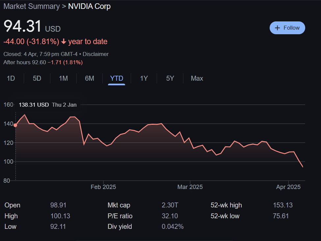Select the YTD range tab
Viewport: 321px width, 241px height.
[x=117, y=78]
